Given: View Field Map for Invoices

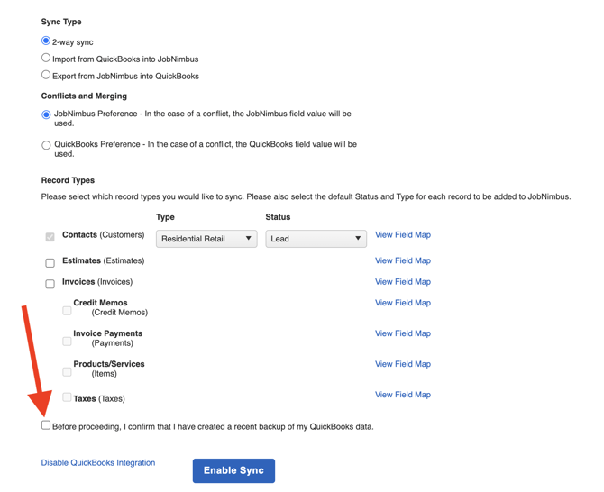Looking at the screenshot, I should tap(403, 282).
